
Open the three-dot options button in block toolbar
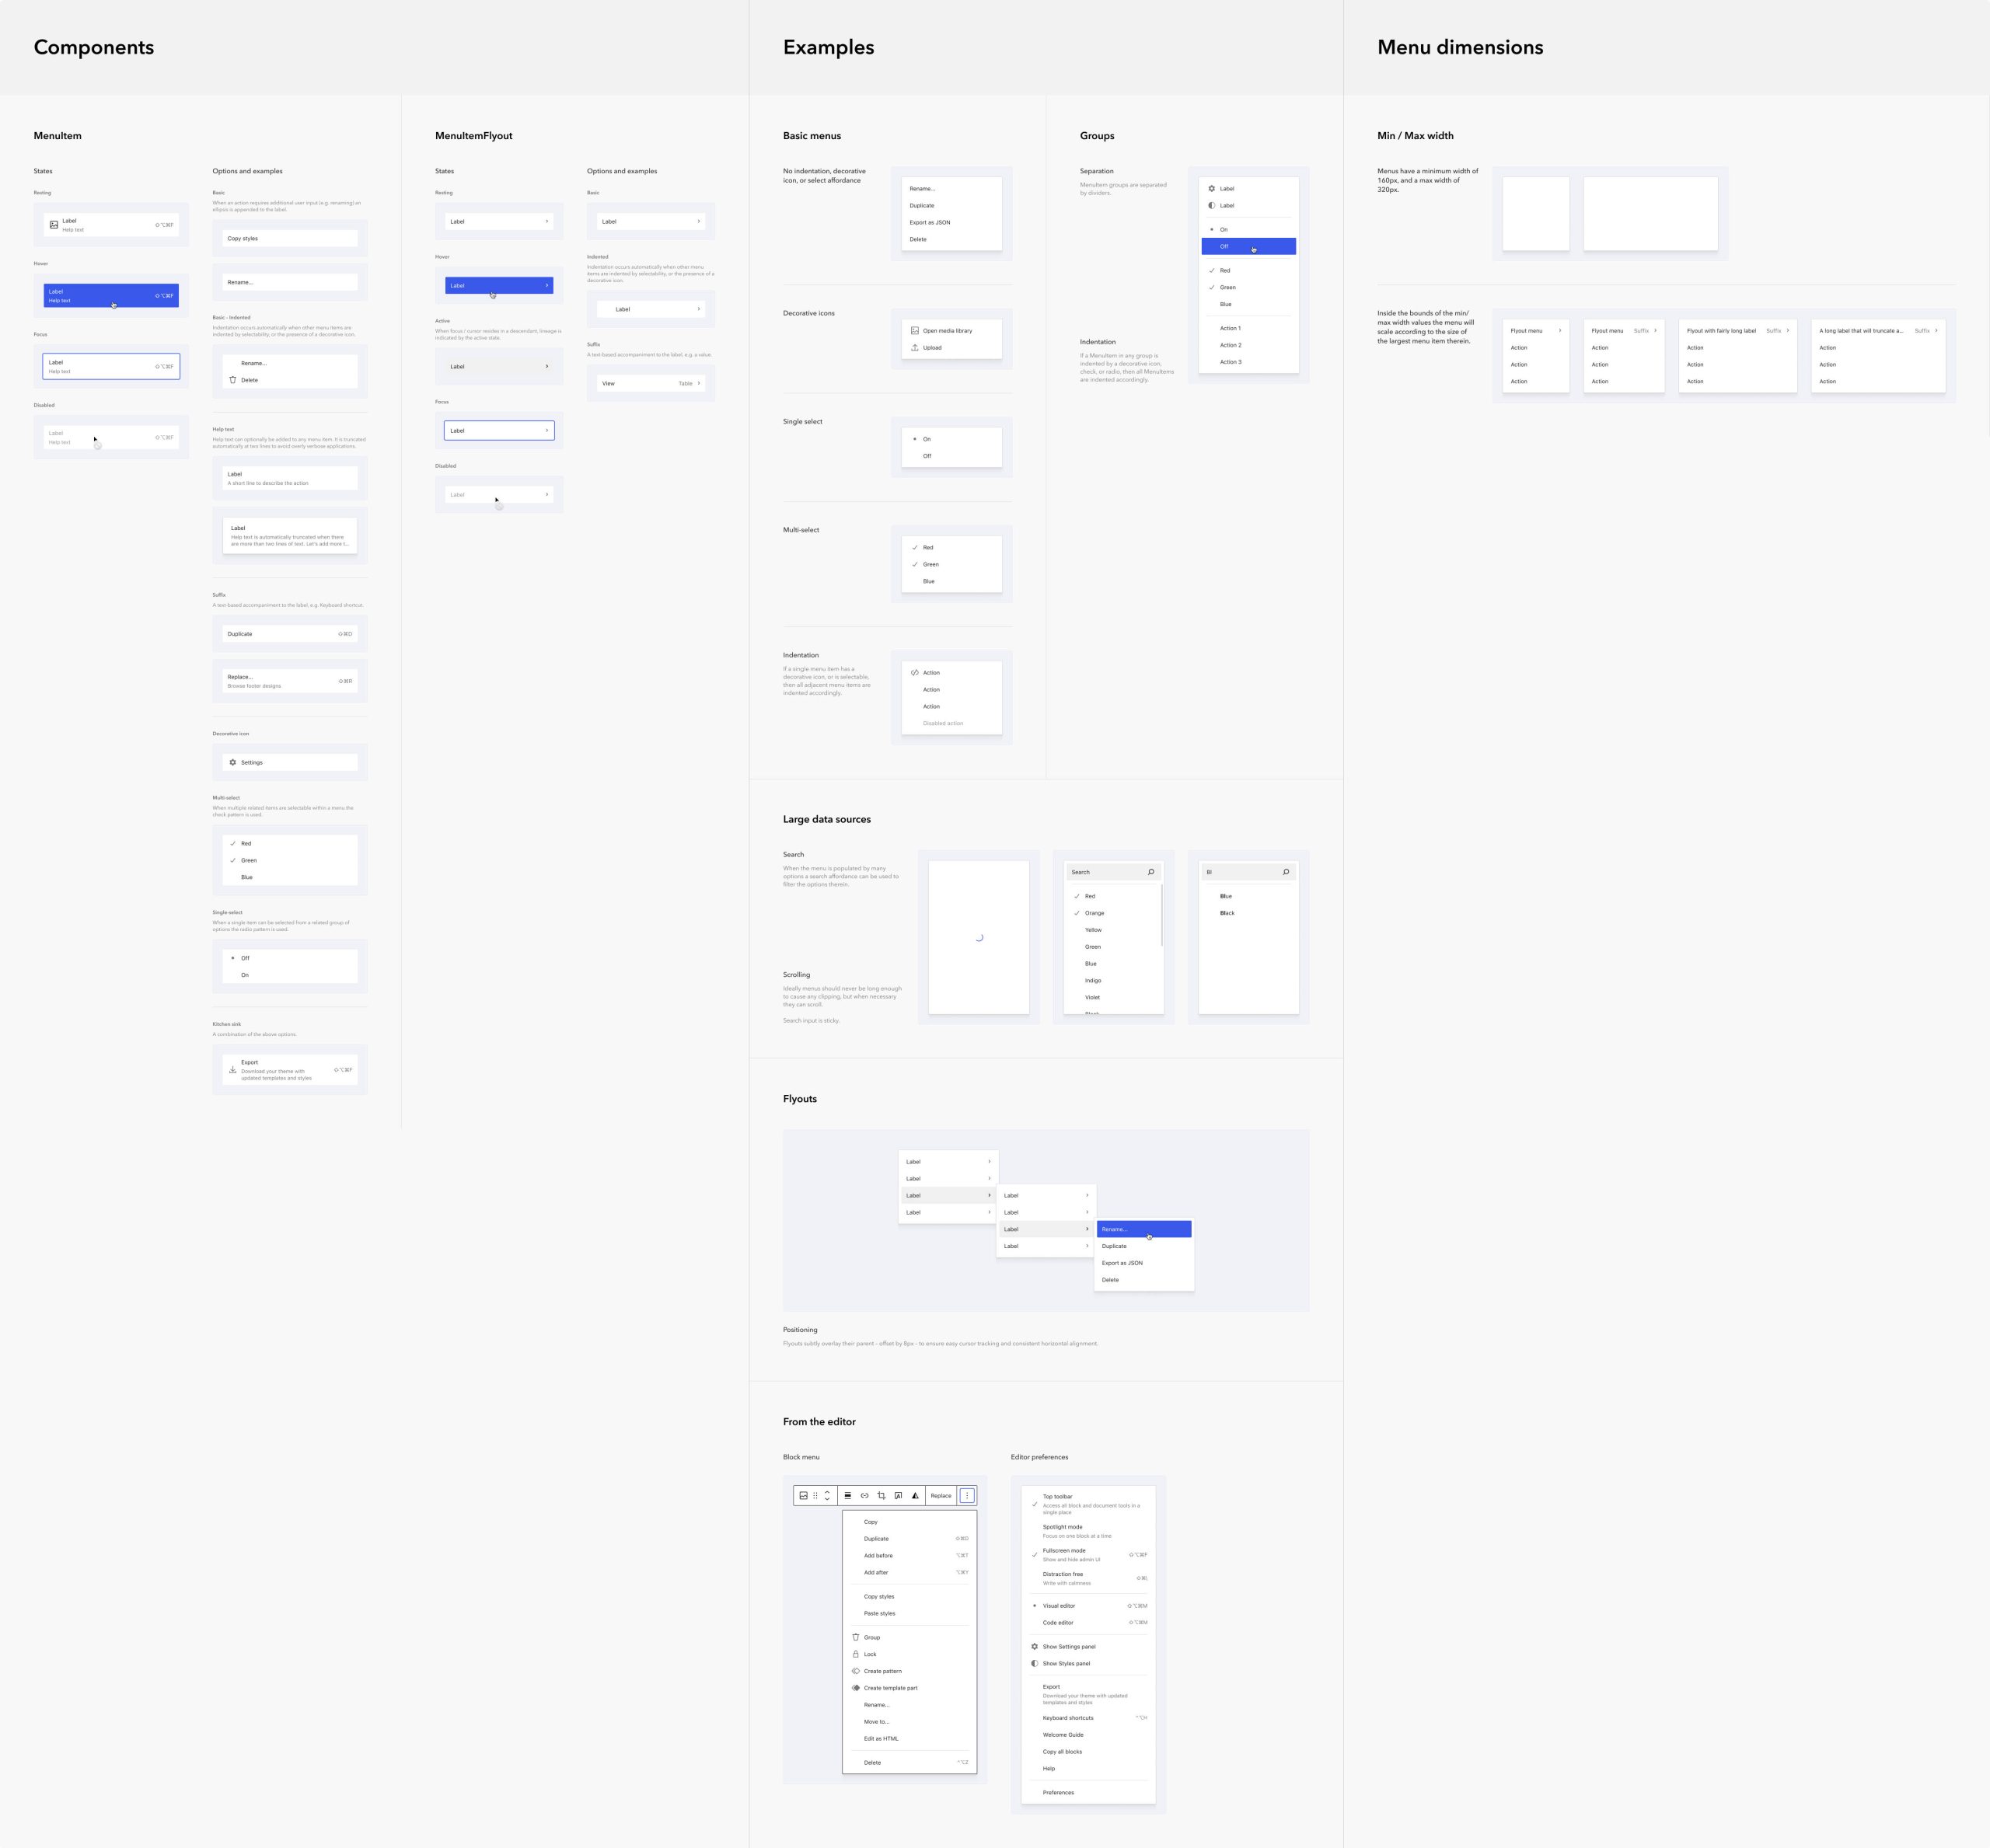966,1496
